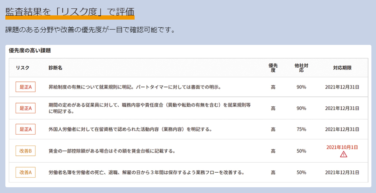Click 50% in the 賃金 row
The image size is (376, 193).
coord(301,151)
